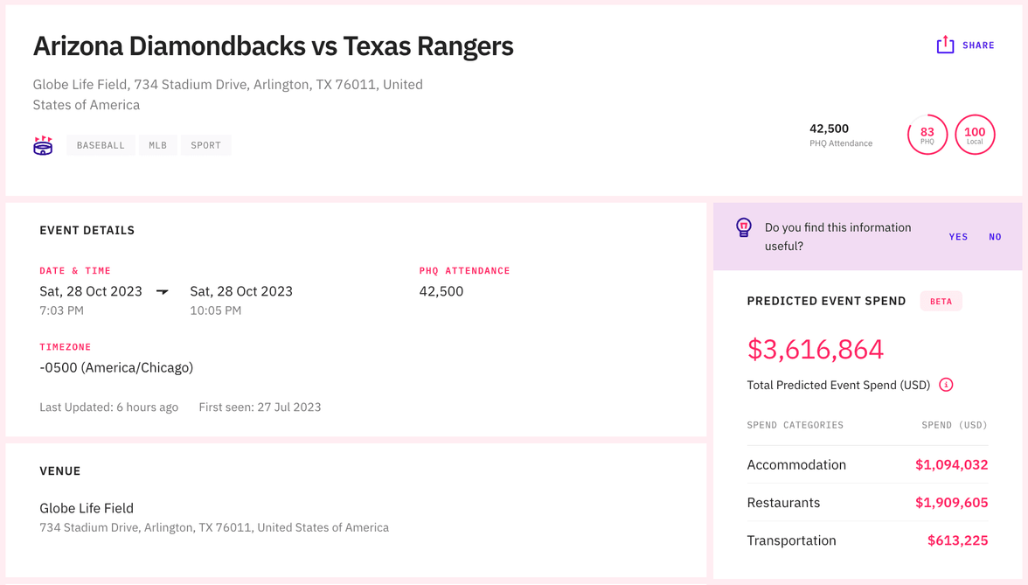Image resolution: width=1028 pixels, height=585 pixels.
Task: Select the MLB tag
Action: point(157,145)
